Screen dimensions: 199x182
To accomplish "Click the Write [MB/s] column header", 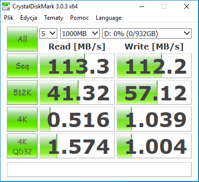I will coord(154,46).
